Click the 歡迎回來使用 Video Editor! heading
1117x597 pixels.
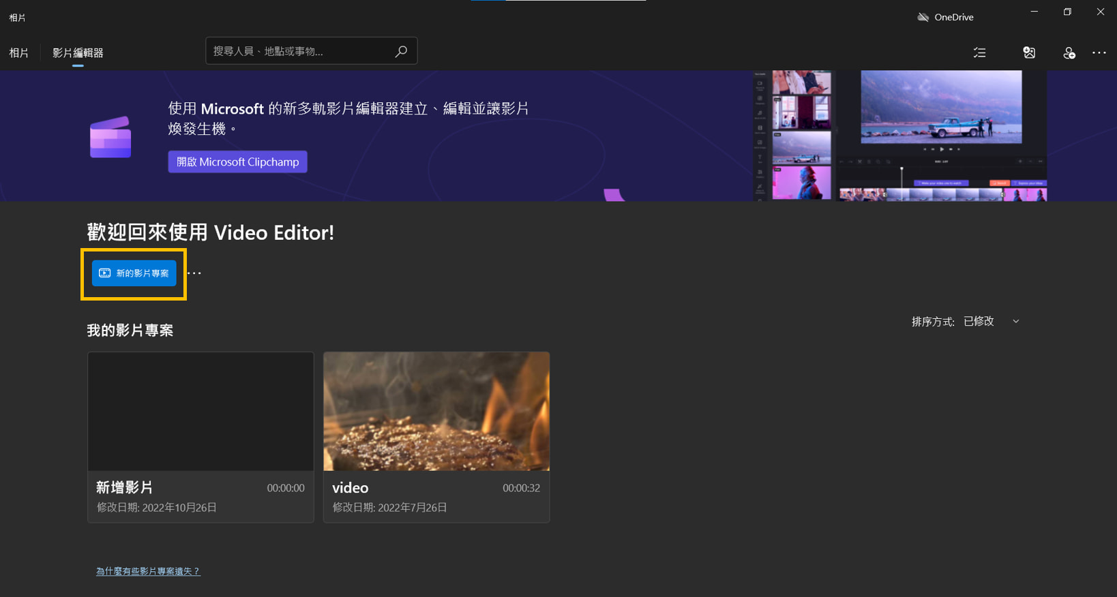[x=211, y=232]
